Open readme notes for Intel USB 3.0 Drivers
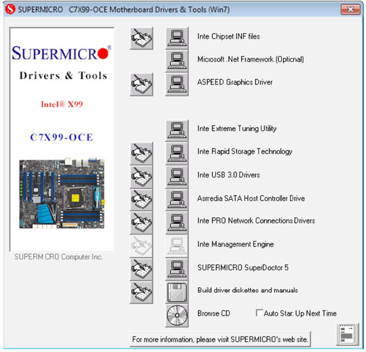366x352 pixels. click(x=142, y=177)
